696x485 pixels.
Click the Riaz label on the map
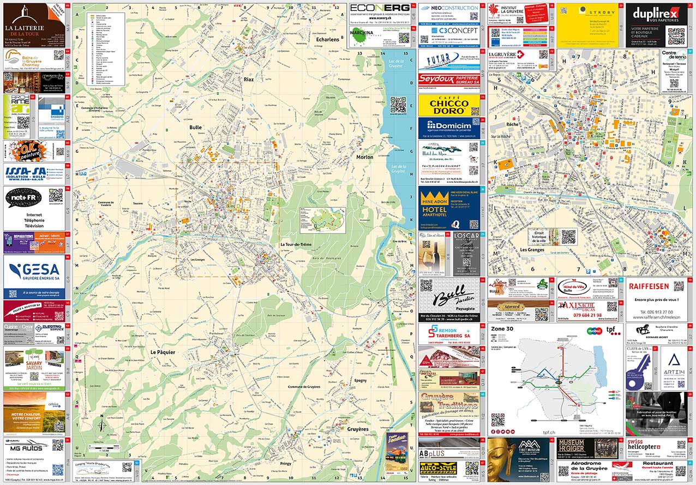coord(249,79)
